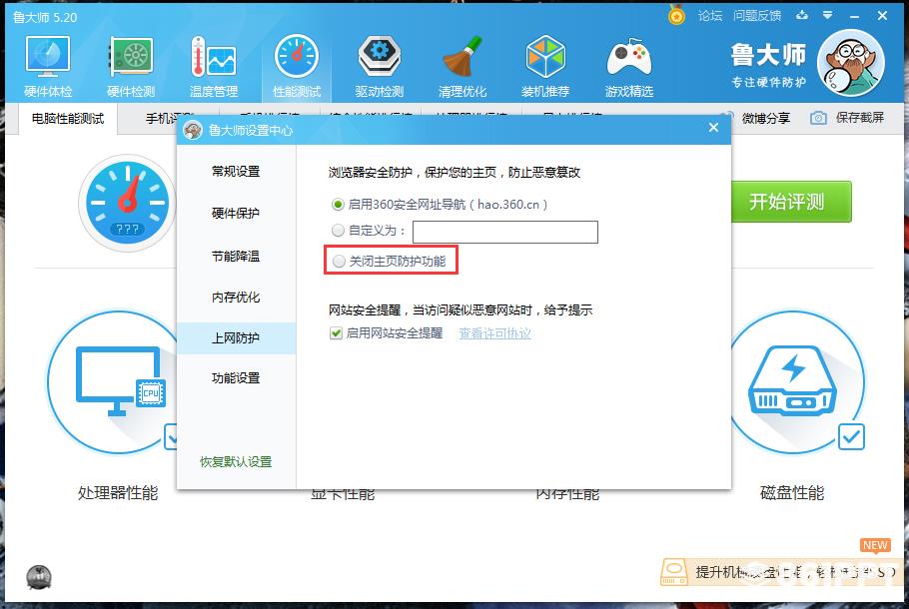This screenshot has height=609, width=909.
Task: Open 清理优化 cleanup broom icon
Action: coord(462,57)
